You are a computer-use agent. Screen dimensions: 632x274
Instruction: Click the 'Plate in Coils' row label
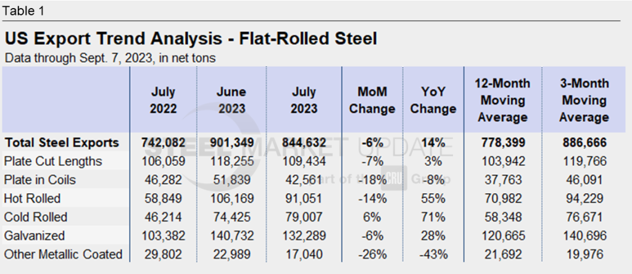(40, 180)
